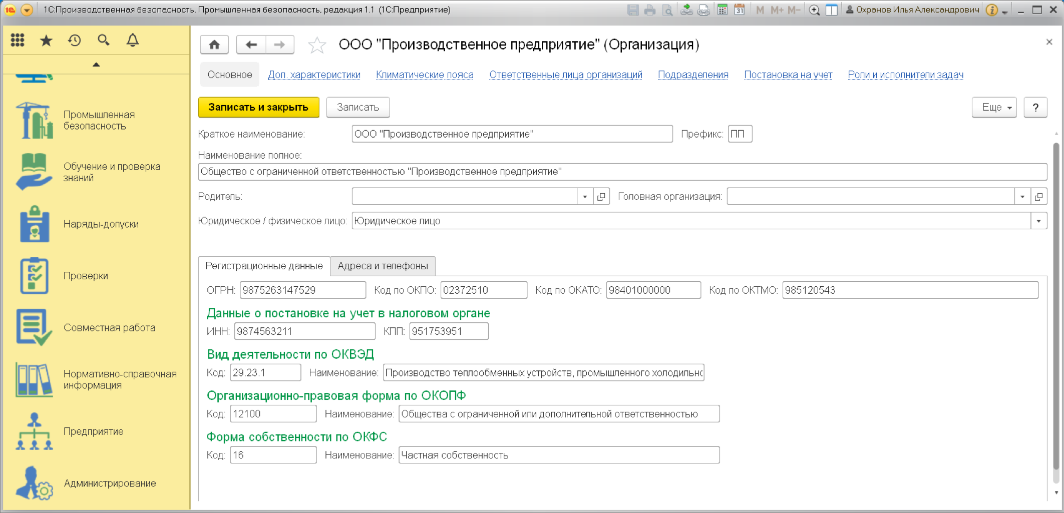Screen dimensions: 1064x513
Task: Open Favorites star in the sidebar
Action: 46,41
